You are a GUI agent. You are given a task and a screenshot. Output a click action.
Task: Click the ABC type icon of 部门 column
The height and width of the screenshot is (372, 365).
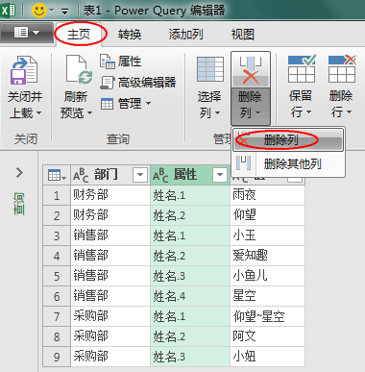coord(80,175)
